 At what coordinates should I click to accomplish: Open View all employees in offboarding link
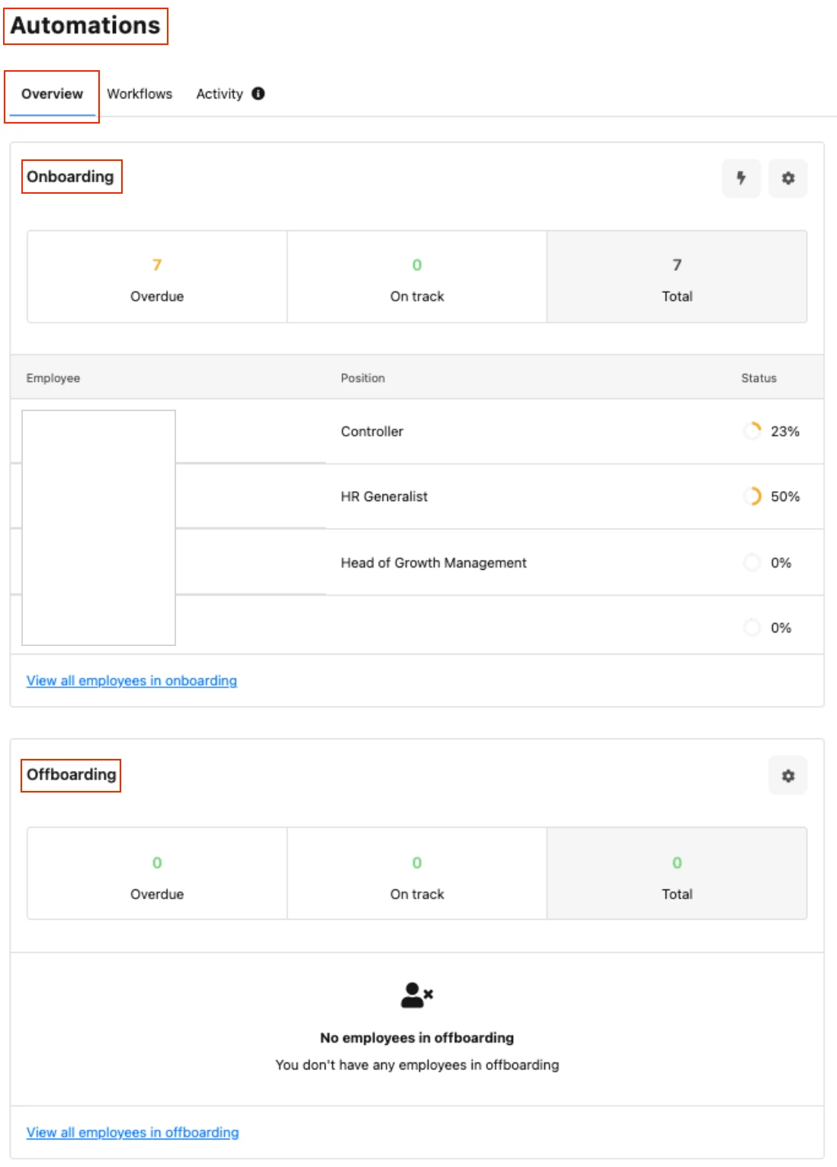tap(133, 1133)
